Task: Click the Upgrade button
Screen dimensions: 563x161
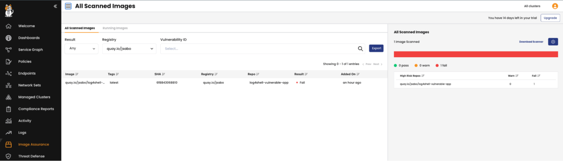Action: click(550, 18)
